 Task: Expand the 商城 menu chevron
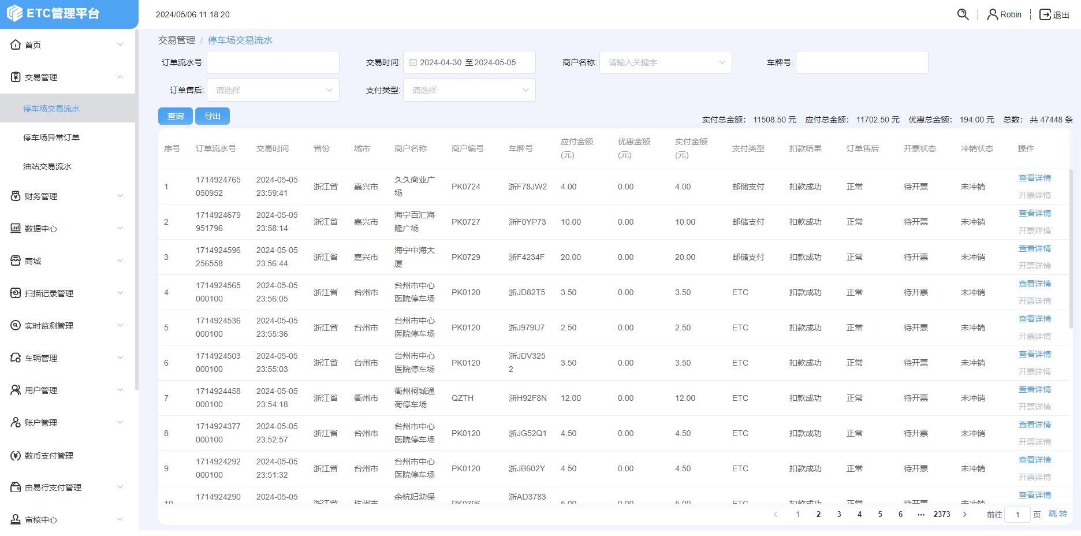(120, 260)
